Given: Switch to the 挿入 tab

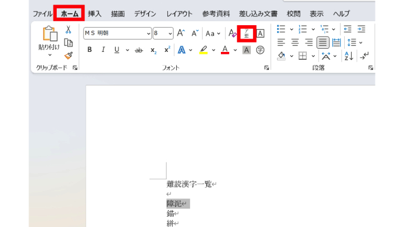Looking at the screenshot, I should (x=94, y=14).
